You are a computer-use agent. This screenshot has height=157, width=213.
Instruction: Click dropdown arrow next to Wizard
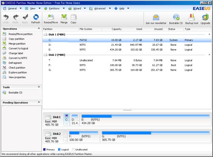(85, 9)
